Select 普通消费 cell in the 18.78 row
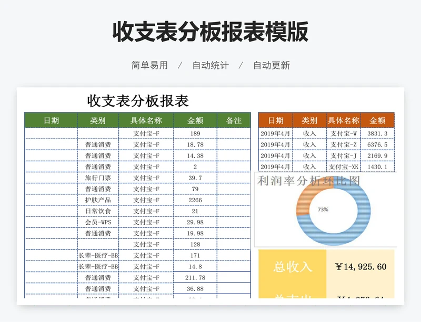Viewport: 421px width, 322px height. [98, 144]
